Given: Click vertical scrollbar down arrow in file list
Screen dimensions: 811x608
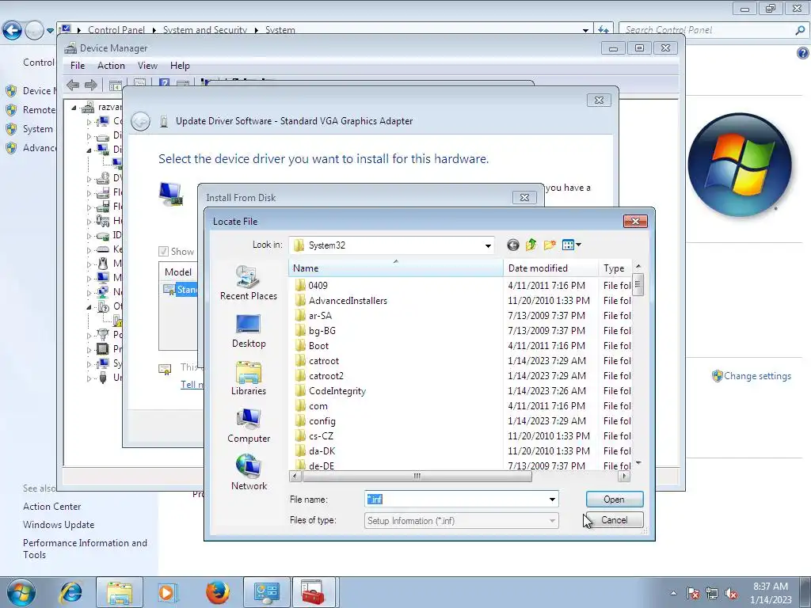Looking at the screenshot, I should click(638, 463).
